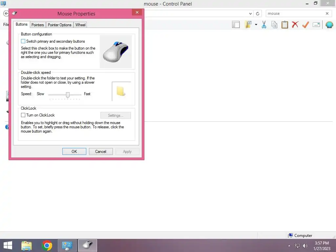Enable Turn on ClickLock checkbox
This screenshot has height=252, width=336.
click(x=23, y=115)
